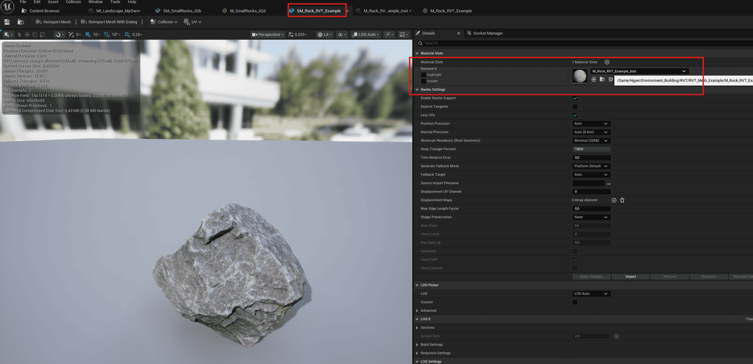Open the UV toolbar dropdown
The image size is (753, 364).
(x=193, y=22)
